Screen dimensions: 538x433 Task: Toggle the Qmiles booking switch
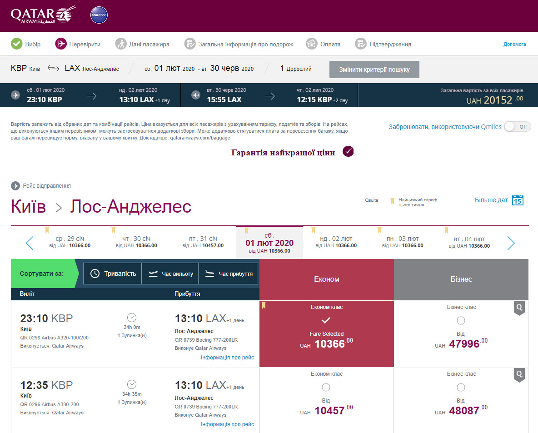518,127
